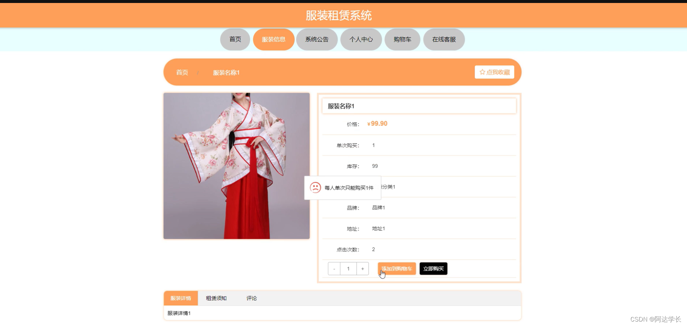Click the 立即购买 button
This screenshot has height=326, width=687.
[434, 269]
